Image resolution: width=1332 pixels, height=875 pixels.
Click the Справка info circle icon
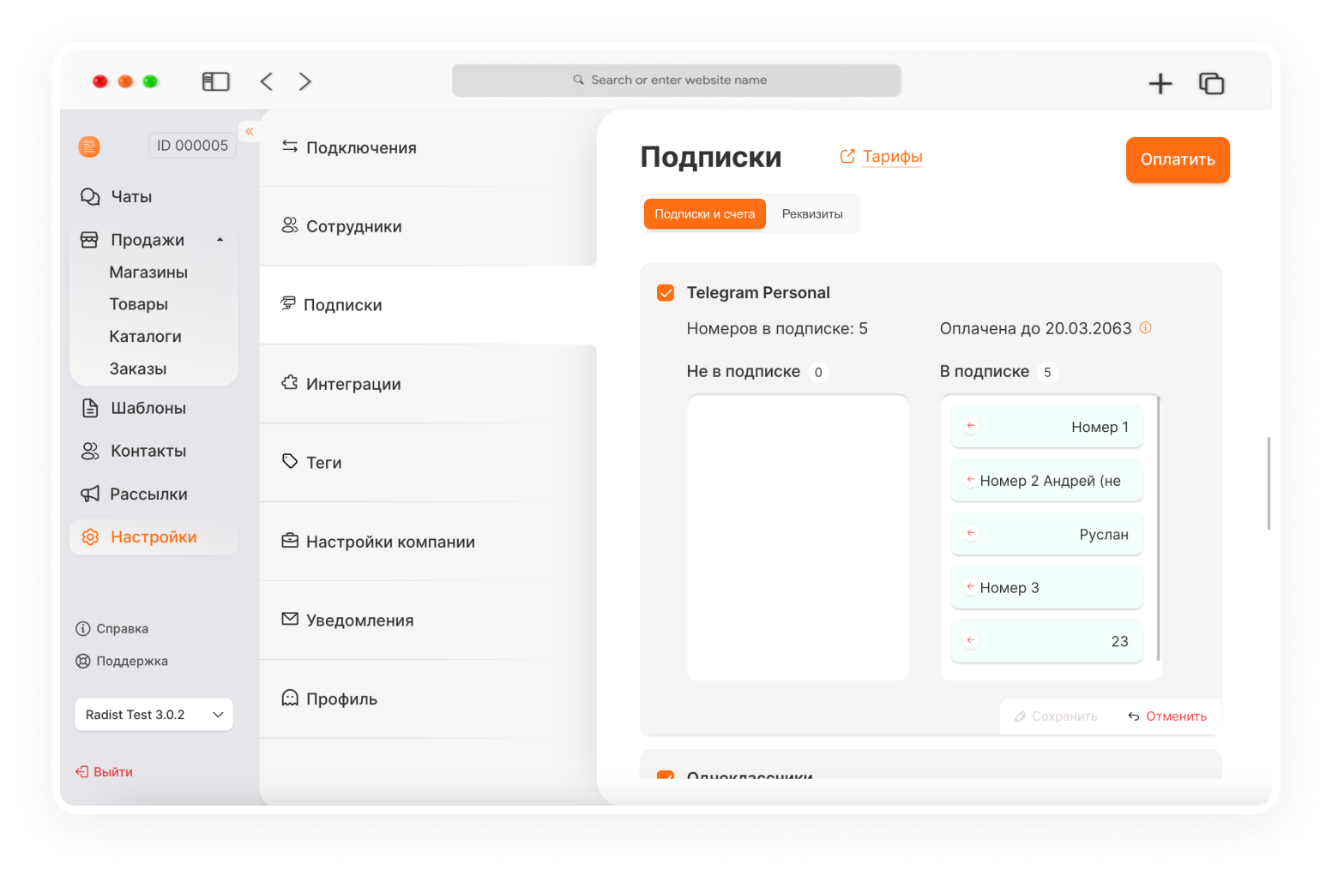point(83,629)
